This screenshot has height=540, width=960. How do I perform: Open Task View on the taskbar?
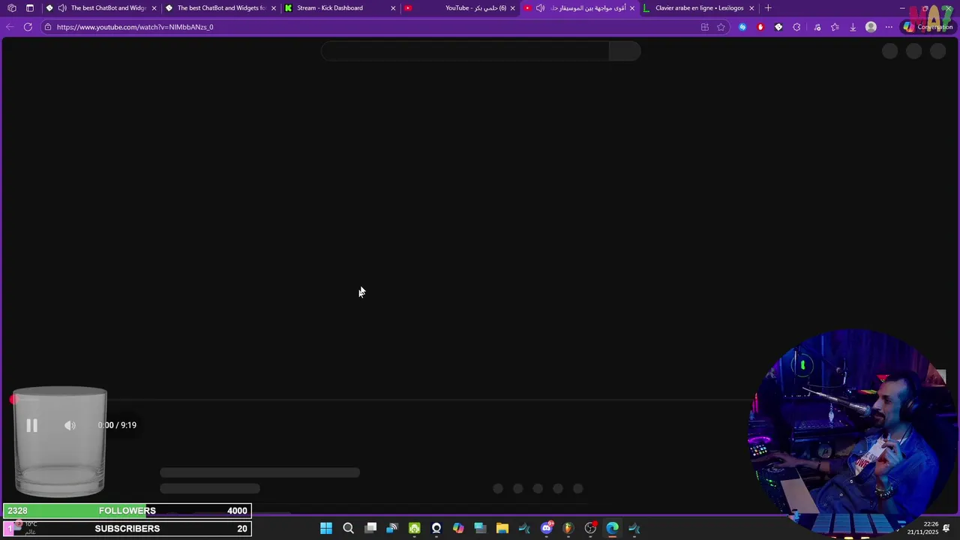(370, 528)
